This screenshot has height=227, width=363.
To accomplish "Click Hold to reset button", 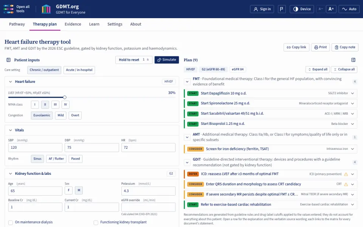I will pyautogui.click(x=134, y=60).
